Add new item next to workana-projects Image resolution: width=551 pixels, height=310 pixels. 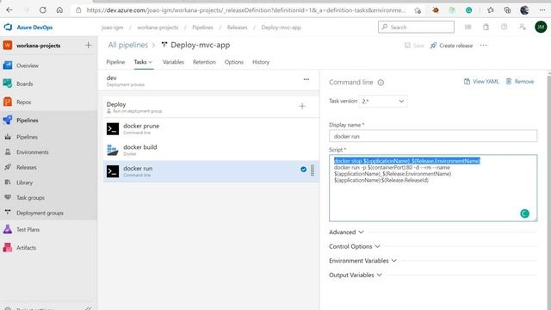click(x=88, y=46)
